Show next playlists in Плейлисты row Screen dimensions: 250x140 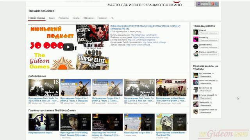tap(187, 123)
